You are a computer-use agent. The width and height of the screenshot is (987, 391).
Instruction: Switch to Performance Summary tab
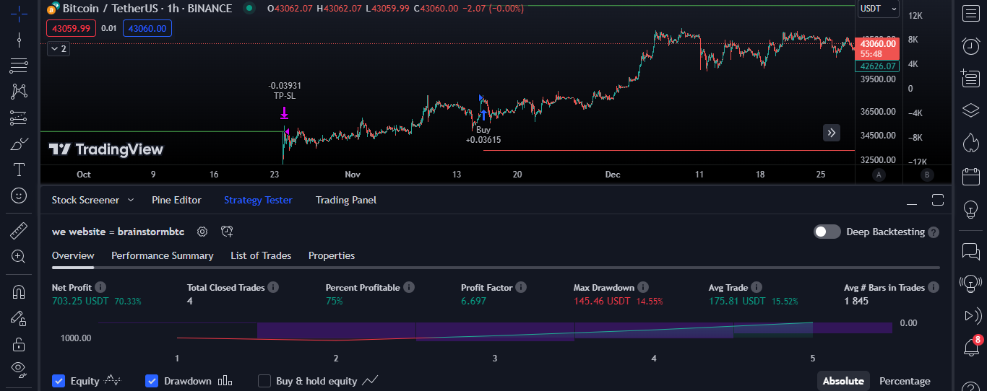pos(163,255)
